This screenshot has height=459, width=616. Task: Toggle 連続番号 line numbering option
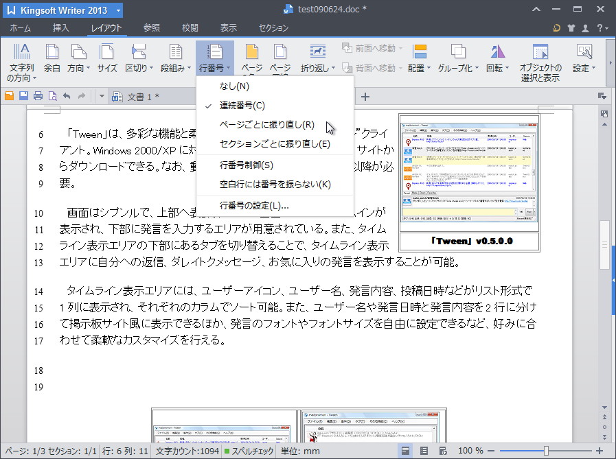coord(240,106)
